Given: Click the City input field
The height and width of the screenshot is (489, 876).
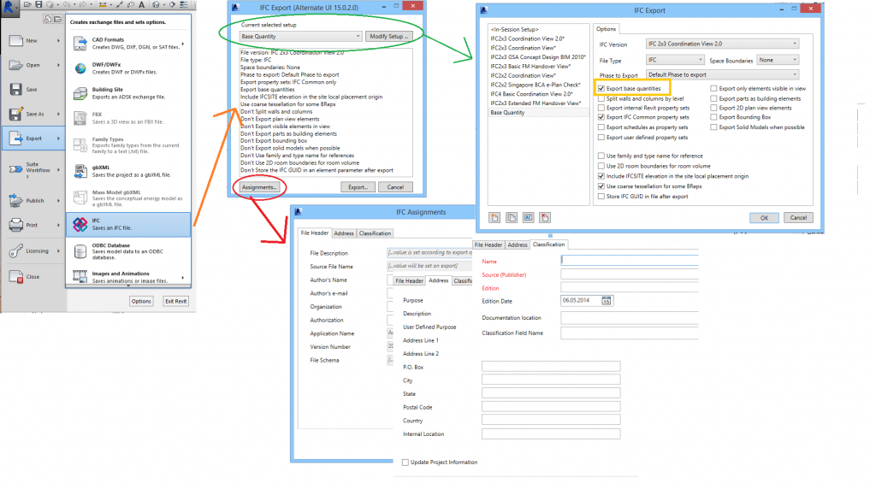Looking at the screenshot, I should click(550, 380).
